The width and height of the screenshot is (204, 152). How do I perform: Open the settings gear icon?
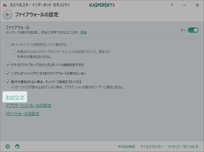point(8,146)
